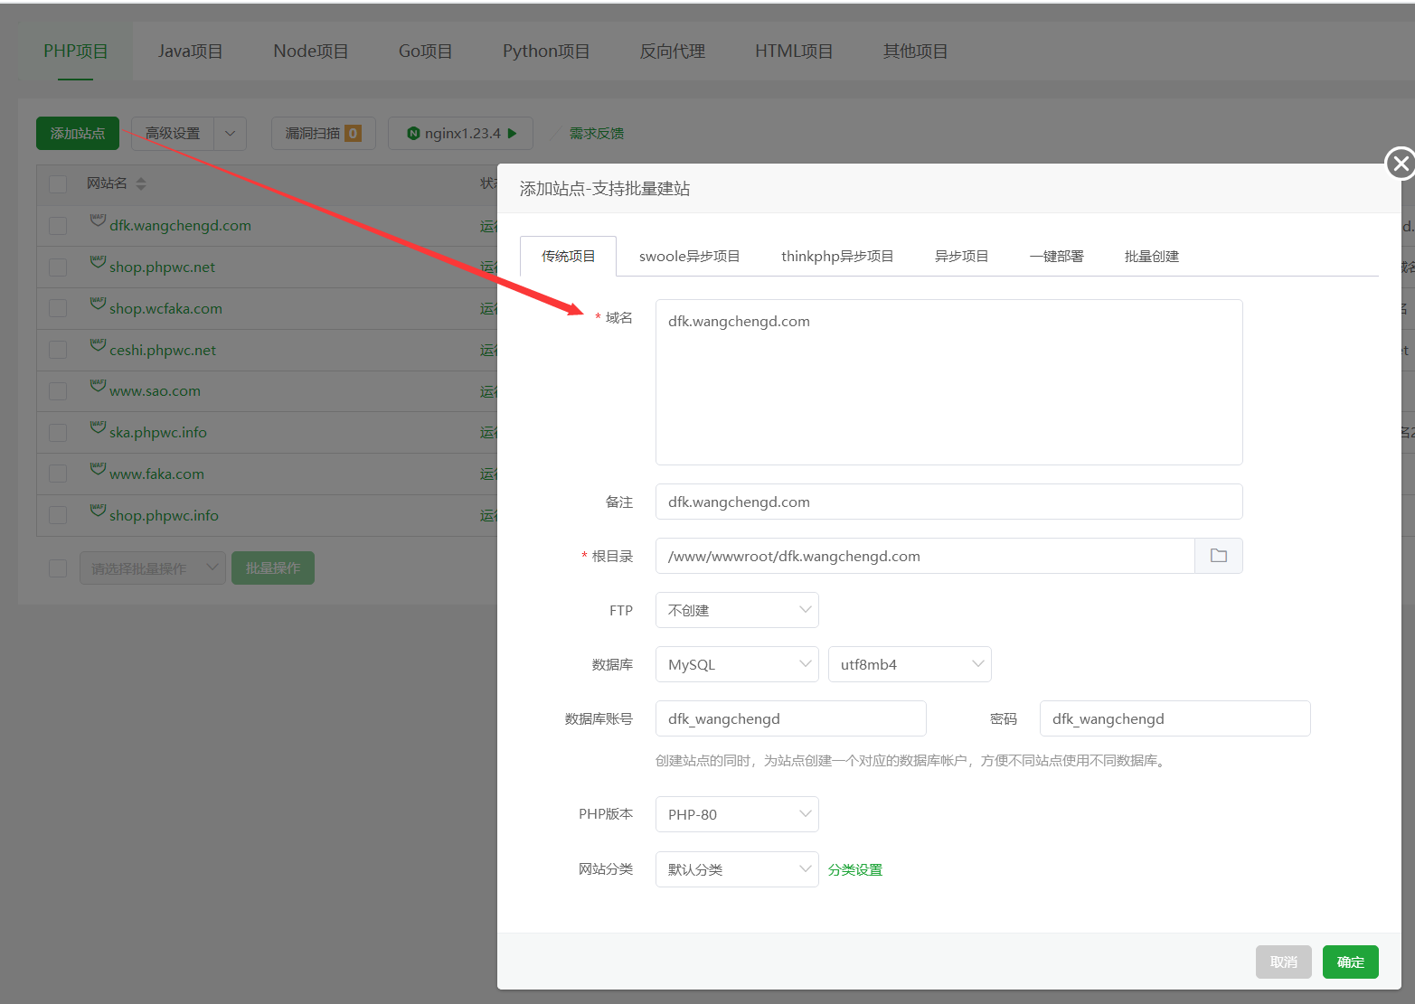Open the ska.phpwc.info site link
The image size is (1415, 1004).
click(x=158, y=433)
